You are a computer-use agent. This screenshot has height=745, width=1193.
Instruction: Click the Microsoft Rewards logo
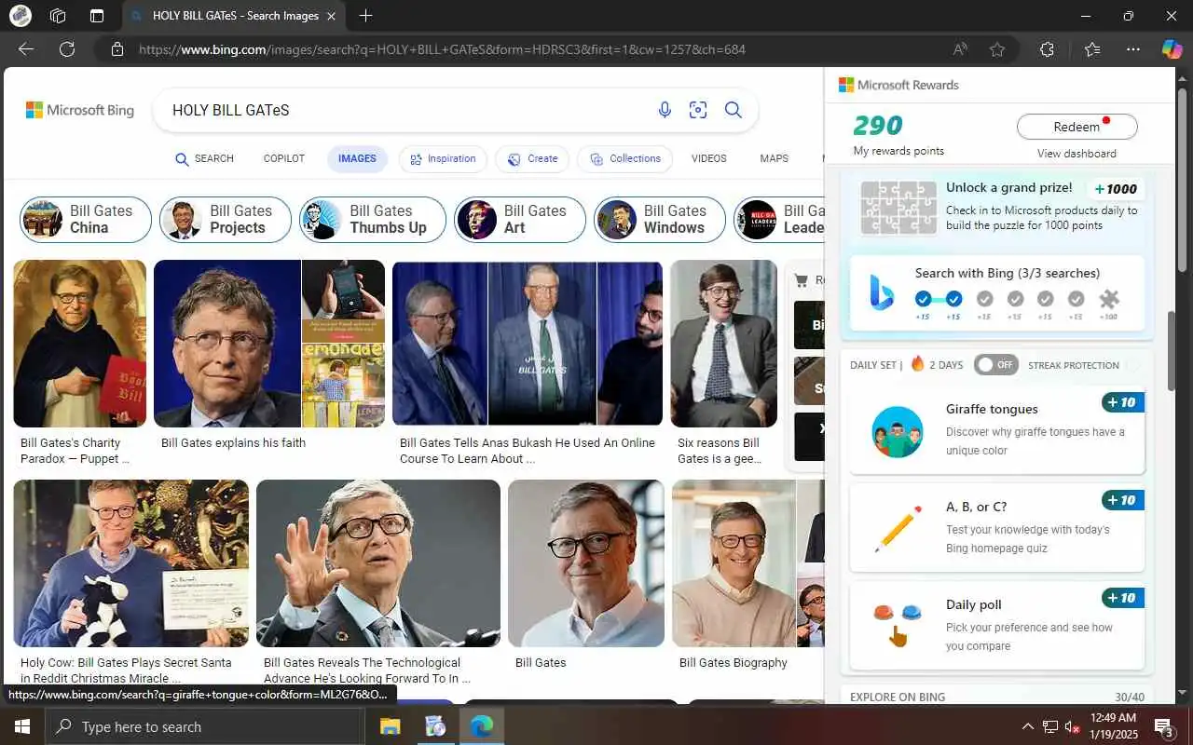tap(898, 85)
